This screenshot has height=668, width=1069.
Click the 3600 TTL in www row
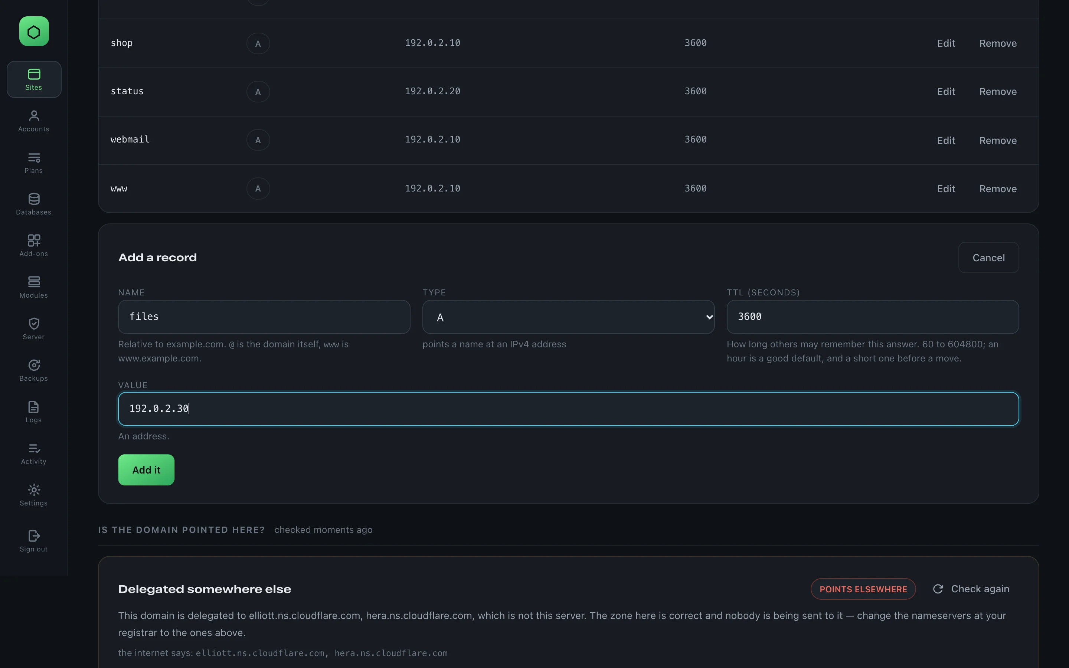point(695,188)
